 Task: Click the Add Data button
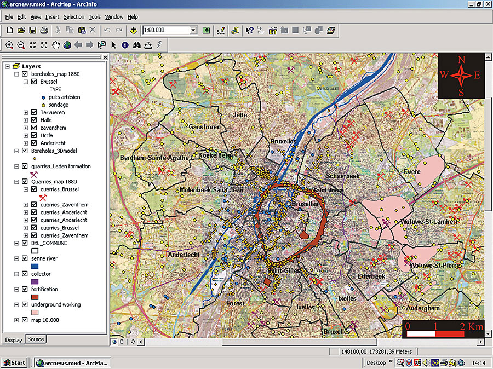coord(133,30)
